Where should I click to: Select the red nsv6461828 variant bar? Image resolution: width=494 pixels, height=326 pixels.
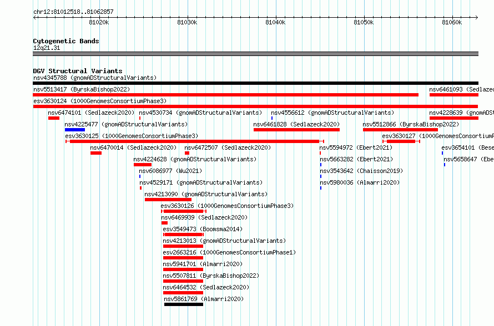tap(297, 130)
